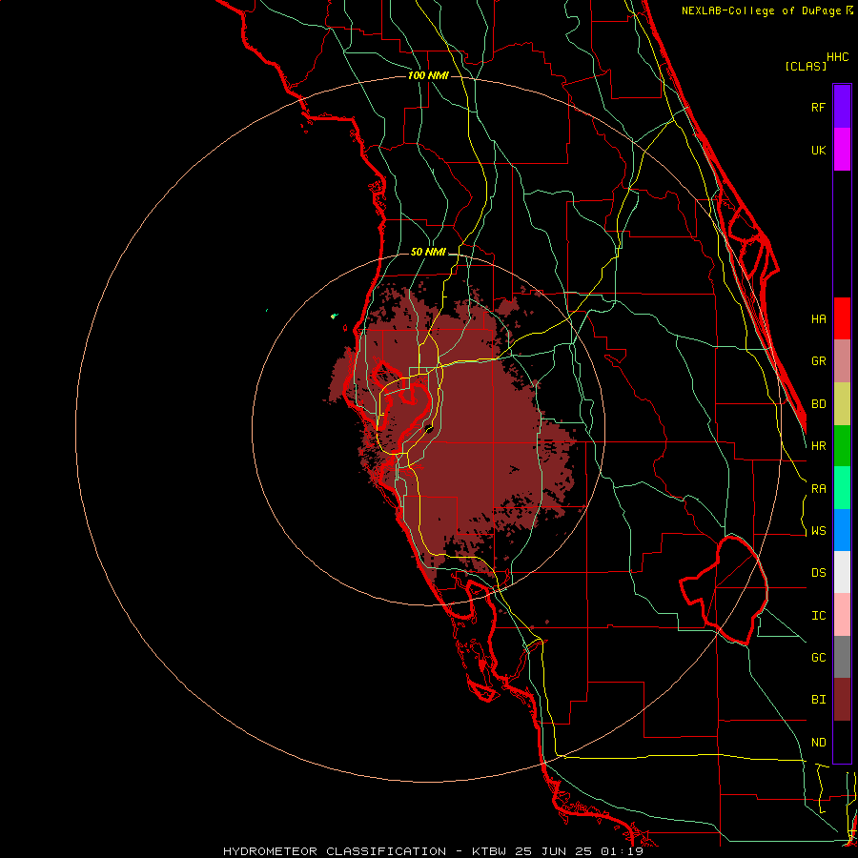Click the RA legend label text
The image size is (858, 858).
pyautogui.click(x=818, y=489)
